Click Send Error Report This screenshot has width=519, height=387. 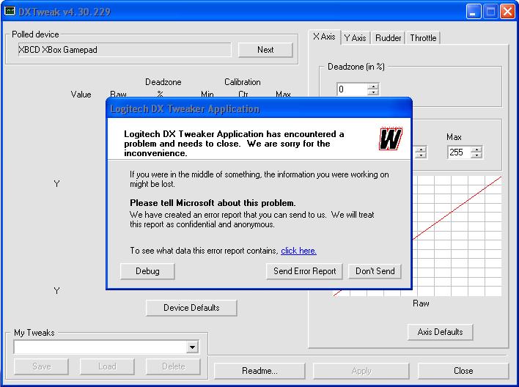304,271
